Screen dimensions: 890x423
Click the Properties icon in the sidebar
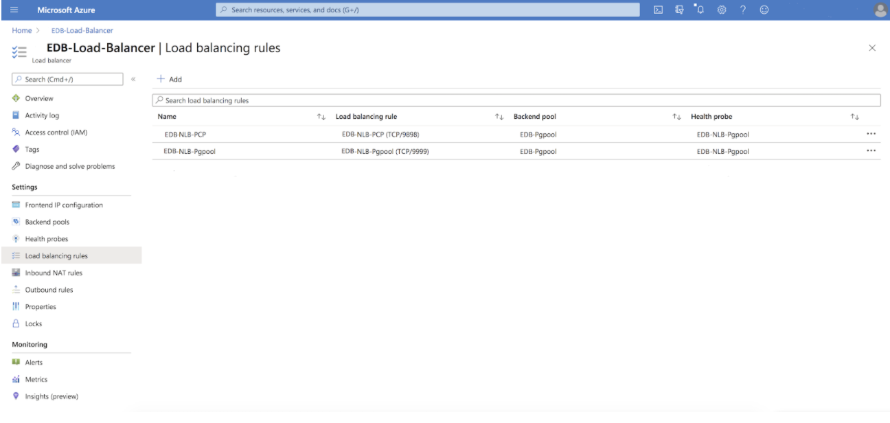click(x=17, y=306)
